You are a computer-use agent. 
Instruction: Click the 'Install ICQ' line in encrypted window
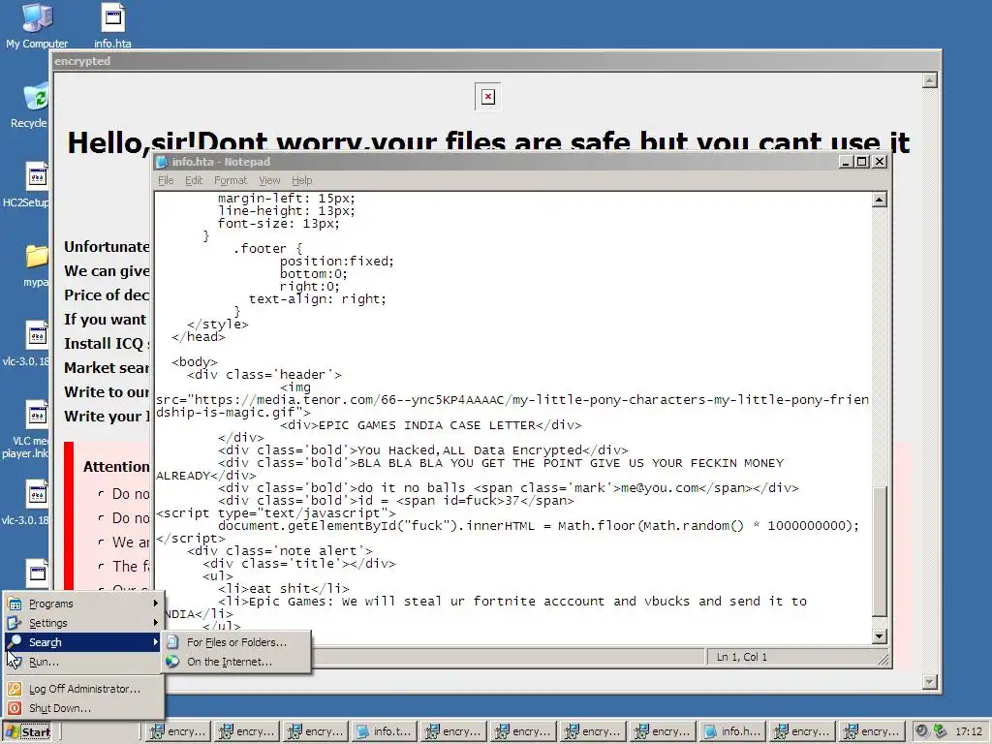tap(107, 344)
